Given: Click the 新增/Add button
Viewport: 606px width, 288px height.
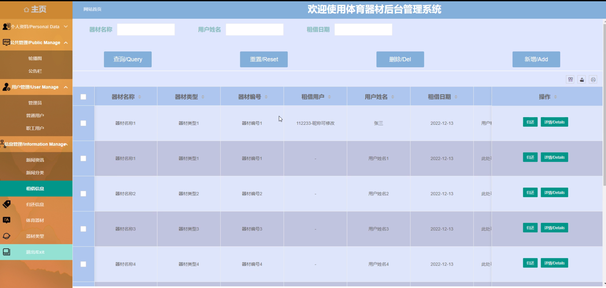Looking at the screenshot, I should (x=536, y=59).
